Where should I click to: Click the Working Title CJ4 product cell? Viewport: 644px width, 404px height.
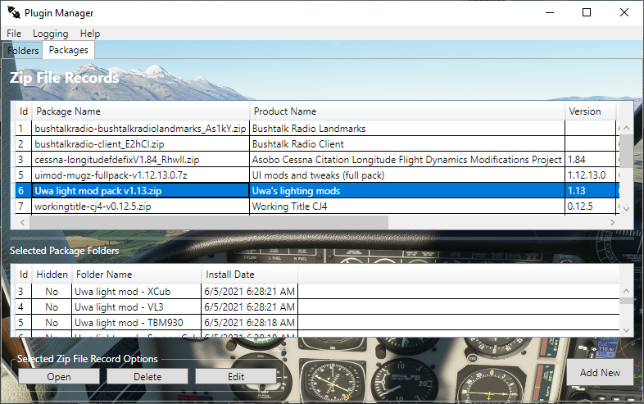click(407, 206)
